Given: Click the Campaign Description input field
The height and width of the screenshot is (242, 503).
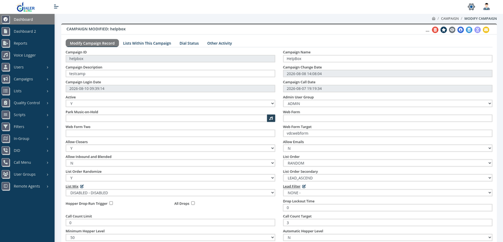Looking at the screenshot, I should coord(170,74).
